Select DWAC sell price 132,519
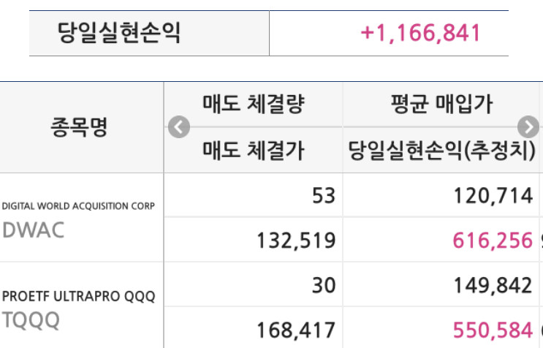543x348 pixels. [x=296, y=241]
